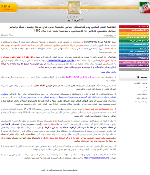Open the جامع علمی کاربردی green menu item
Screen dimensions: 150x175
134,41
